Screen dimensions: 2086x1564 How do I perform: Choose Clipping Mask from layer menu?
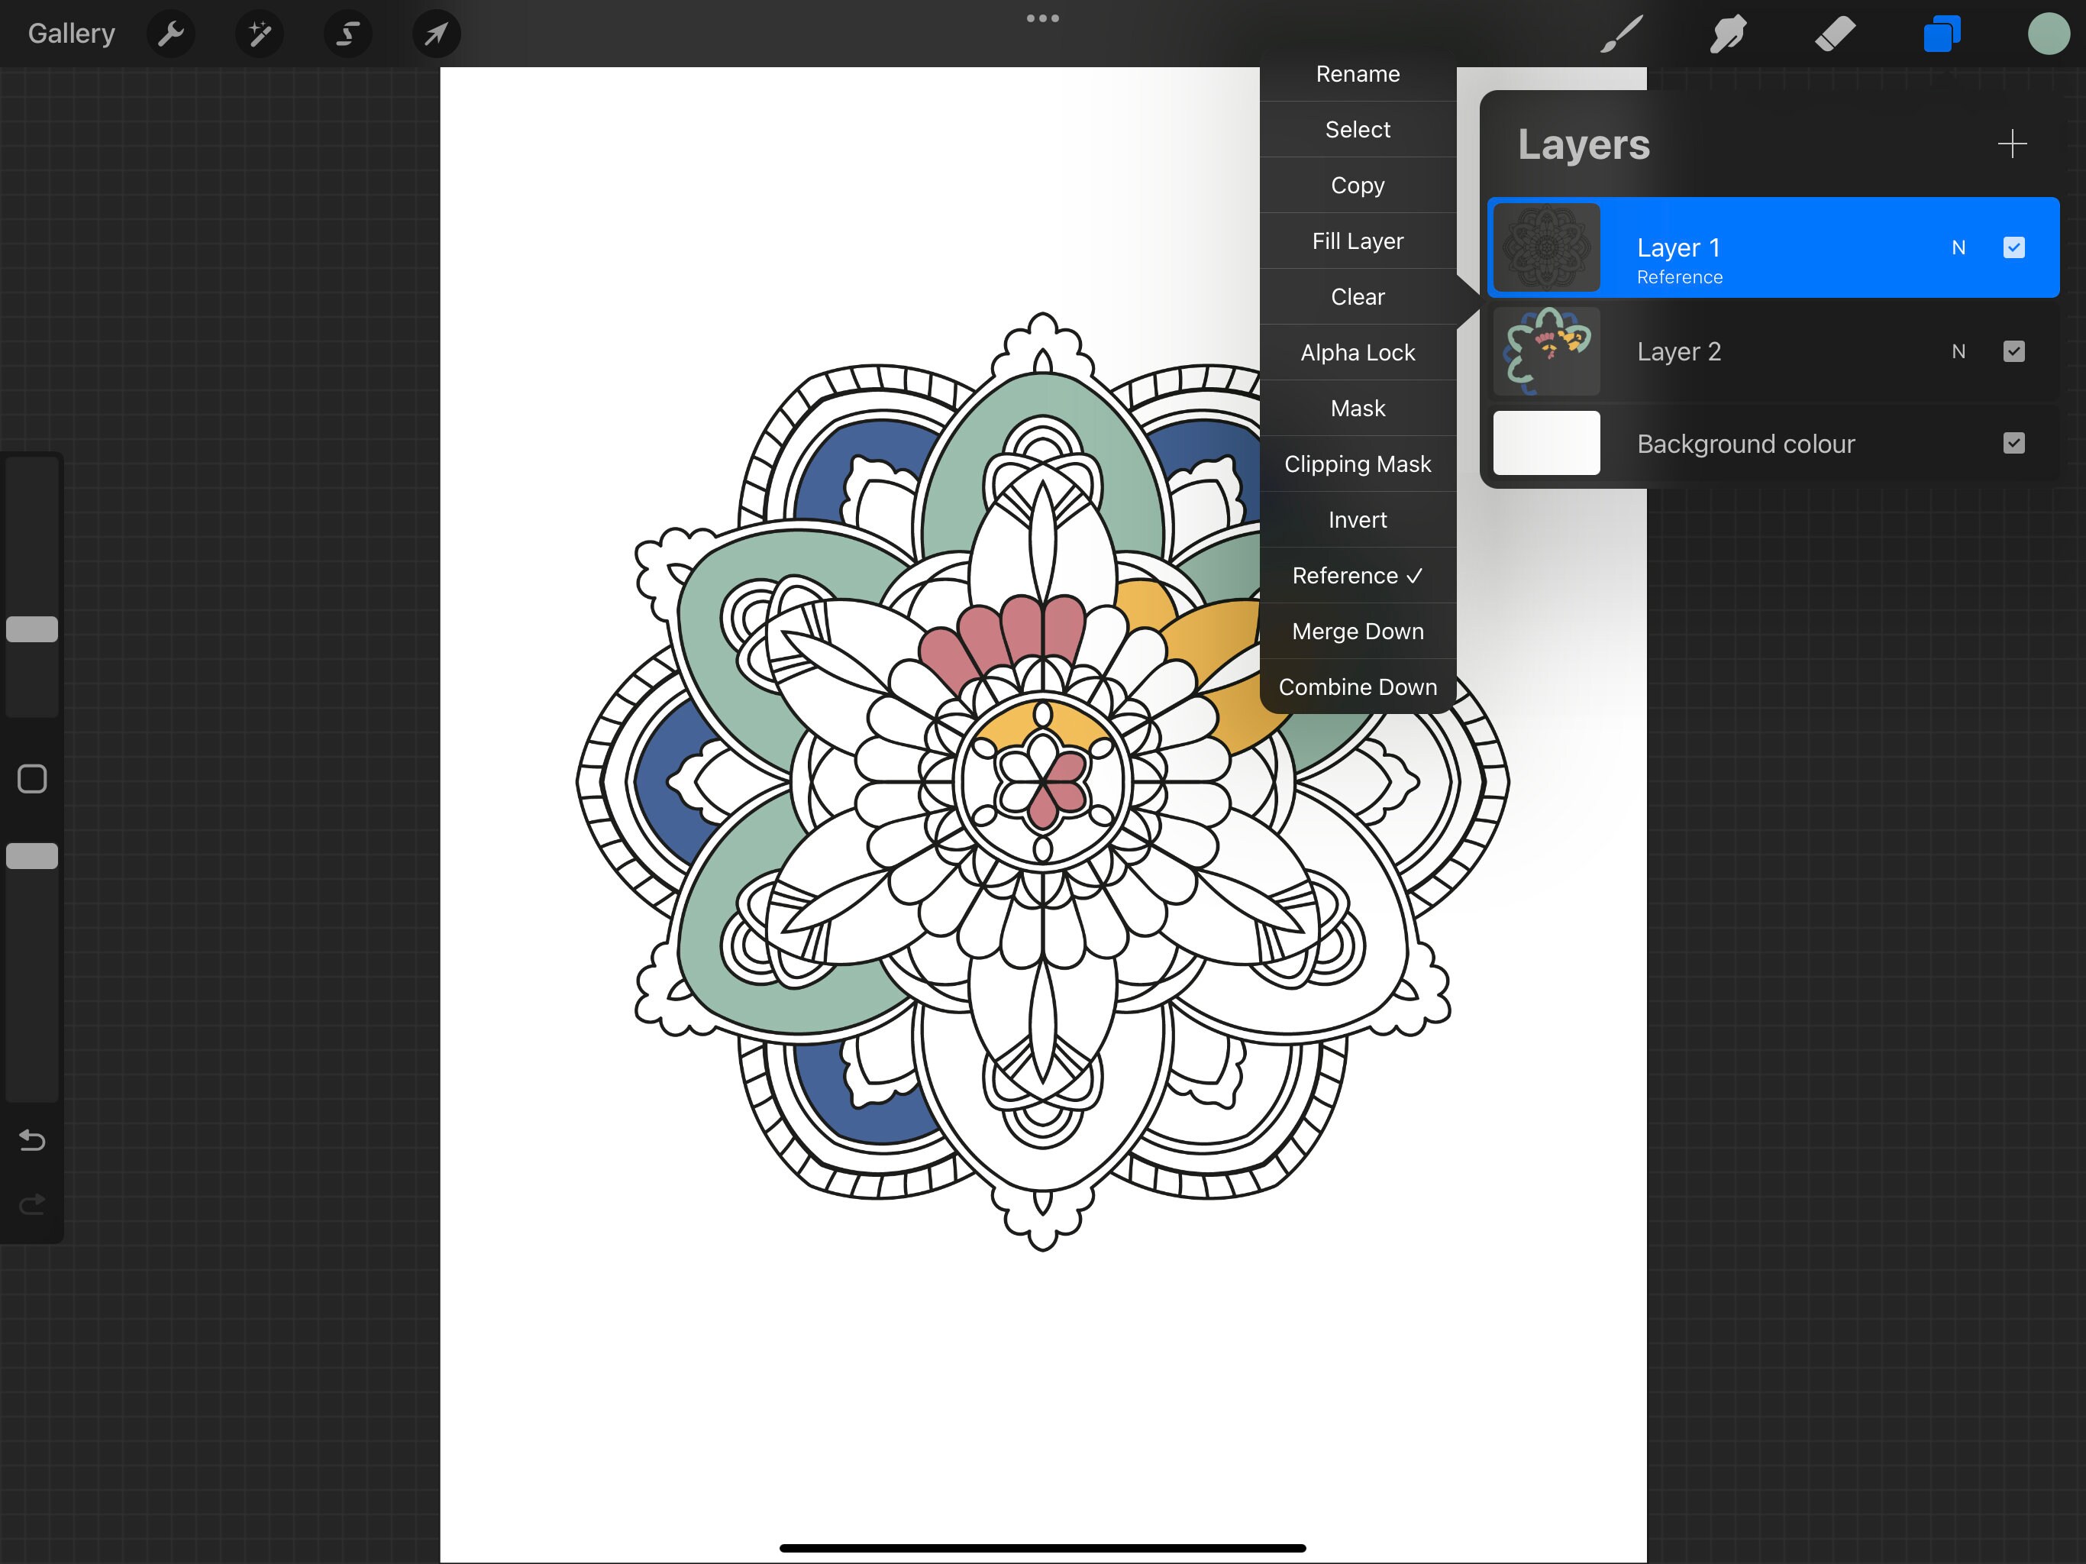(1358, 463)
